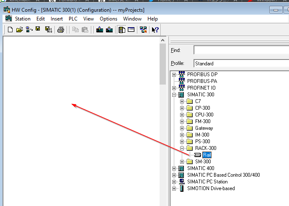The image size is (289, 206).
Task: Expand the CP-300 folder
Action: [182, 108]
